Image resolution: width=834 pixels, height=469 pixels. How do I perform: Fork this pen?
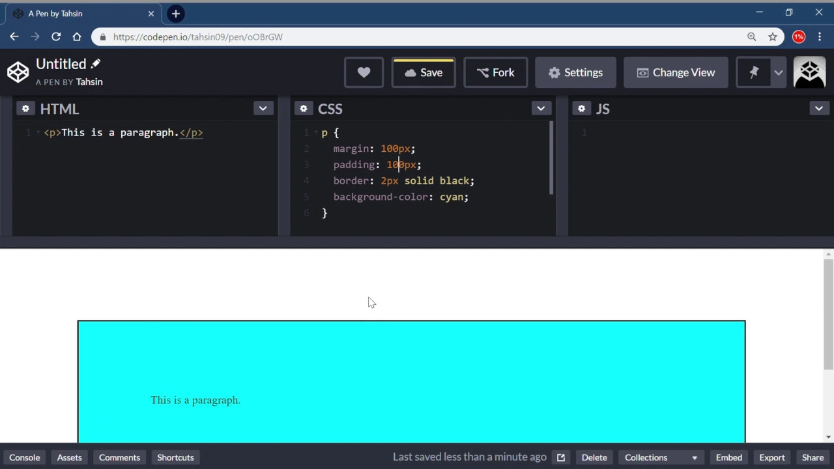[x=495, y=72]
